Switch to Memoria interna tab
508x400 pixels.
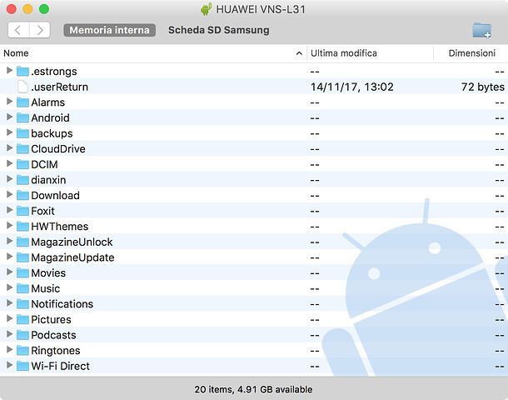[x=109, y=30]
